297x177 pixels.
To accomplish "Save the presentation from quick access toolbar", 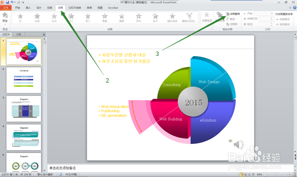I will 7,2.
